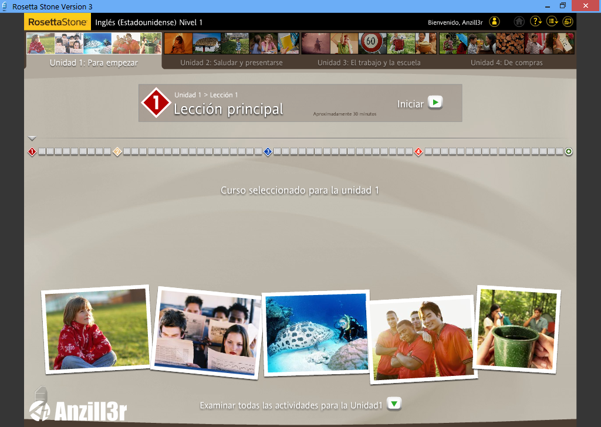The width and height of the screenshot is (601, 427).
Task: Click the Rosetta Stone app icon in title bar
Action: coord(5,6)
